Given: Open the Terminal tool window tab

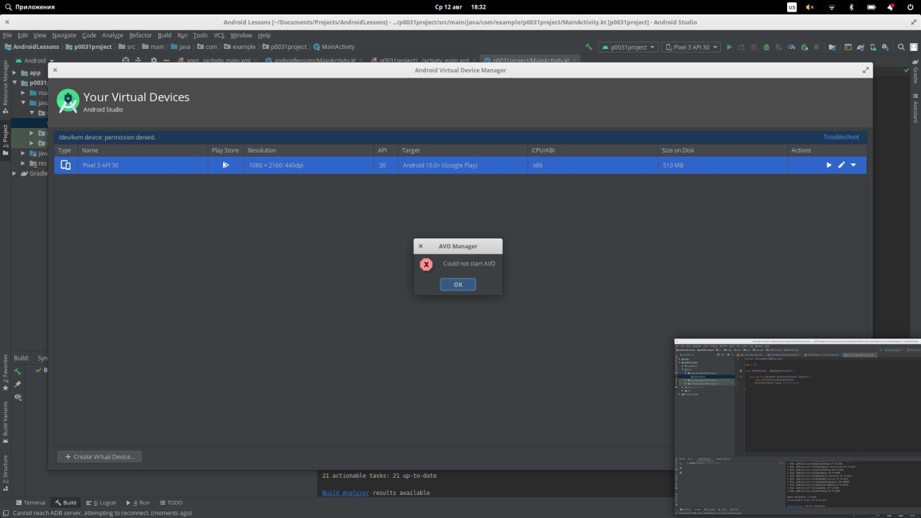Looking at the screenshot, I should 30,503.
